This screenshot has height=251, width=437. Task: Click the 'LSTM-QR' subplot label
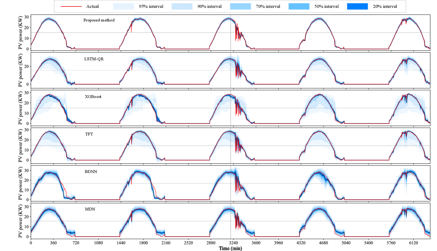[94, 59]
